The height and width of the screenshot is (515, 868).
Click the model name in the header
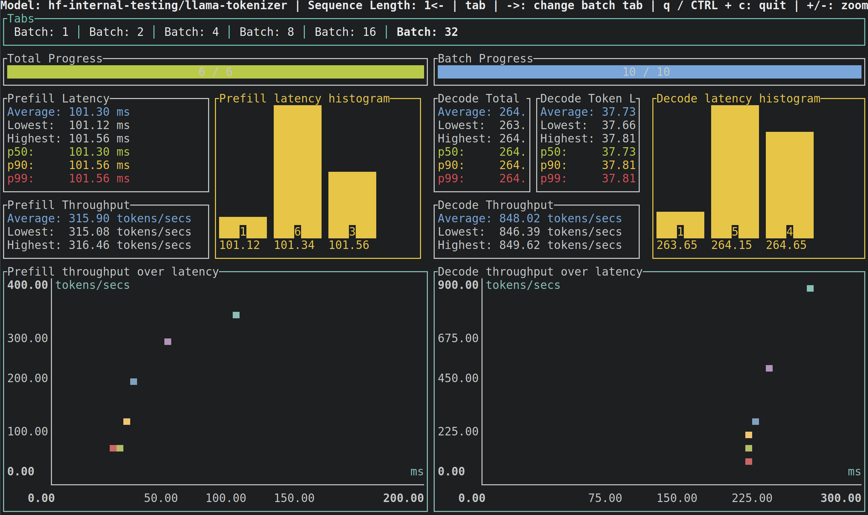[x=167, y=5]
